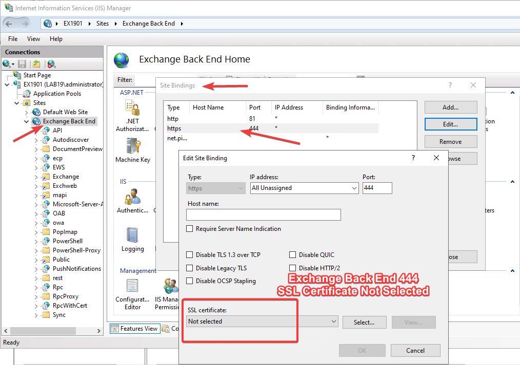
Task: Collapse the Sites tree node
Action: [x=16, y=103]
